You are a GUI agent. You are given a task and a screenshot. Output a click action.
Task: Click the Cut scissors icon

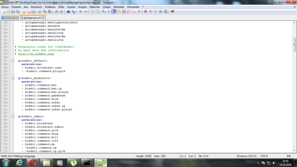coord(40,12)
